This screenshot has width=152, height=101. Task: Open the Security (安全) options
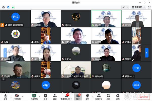(45, 97)
